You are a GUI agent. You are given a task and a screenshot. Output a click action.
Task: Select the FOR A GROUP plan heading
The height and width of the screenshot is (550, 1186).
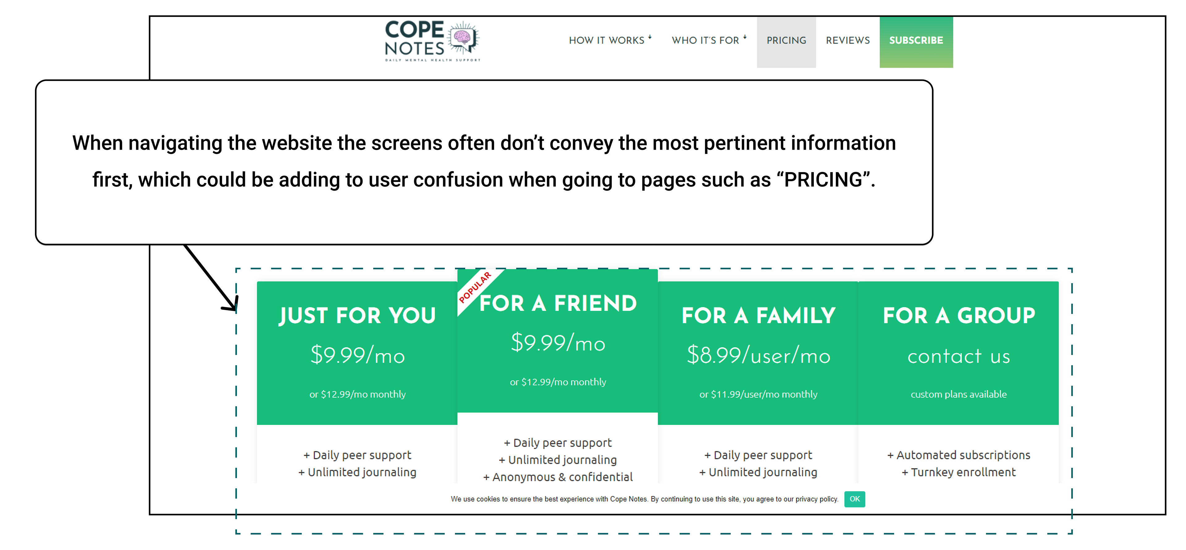(x=959, y=316)
